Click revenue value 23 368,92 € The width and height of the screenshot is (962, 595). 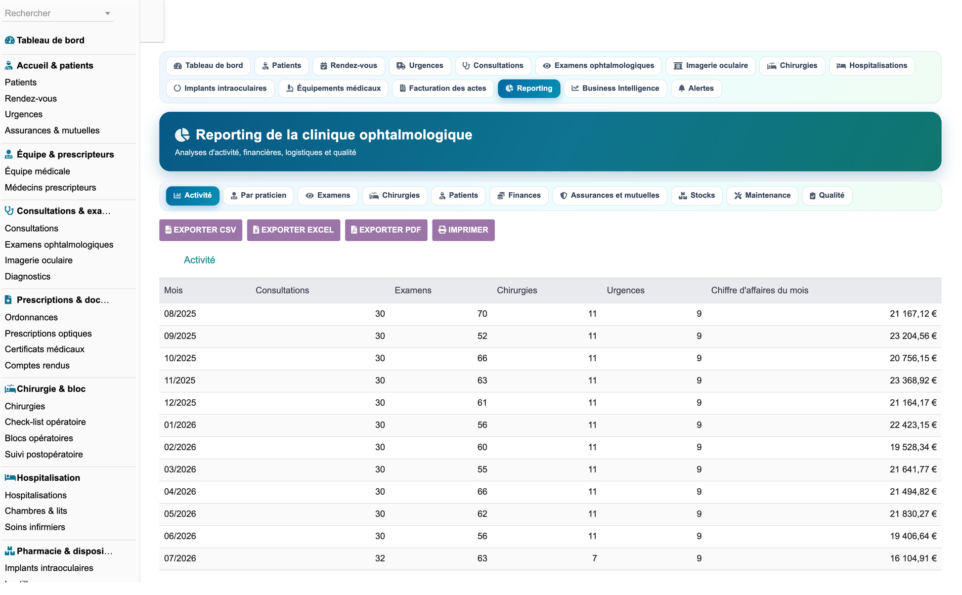tap(913, 381)
